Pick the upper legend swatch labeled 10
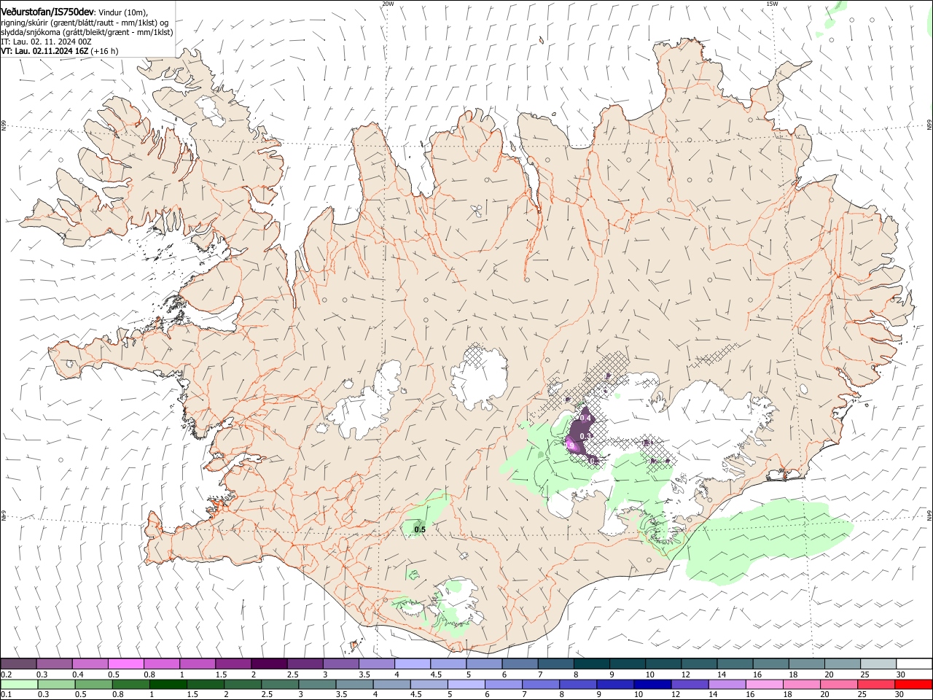The width and height of the screenshot is (933, 700). (x=663, y=664)
